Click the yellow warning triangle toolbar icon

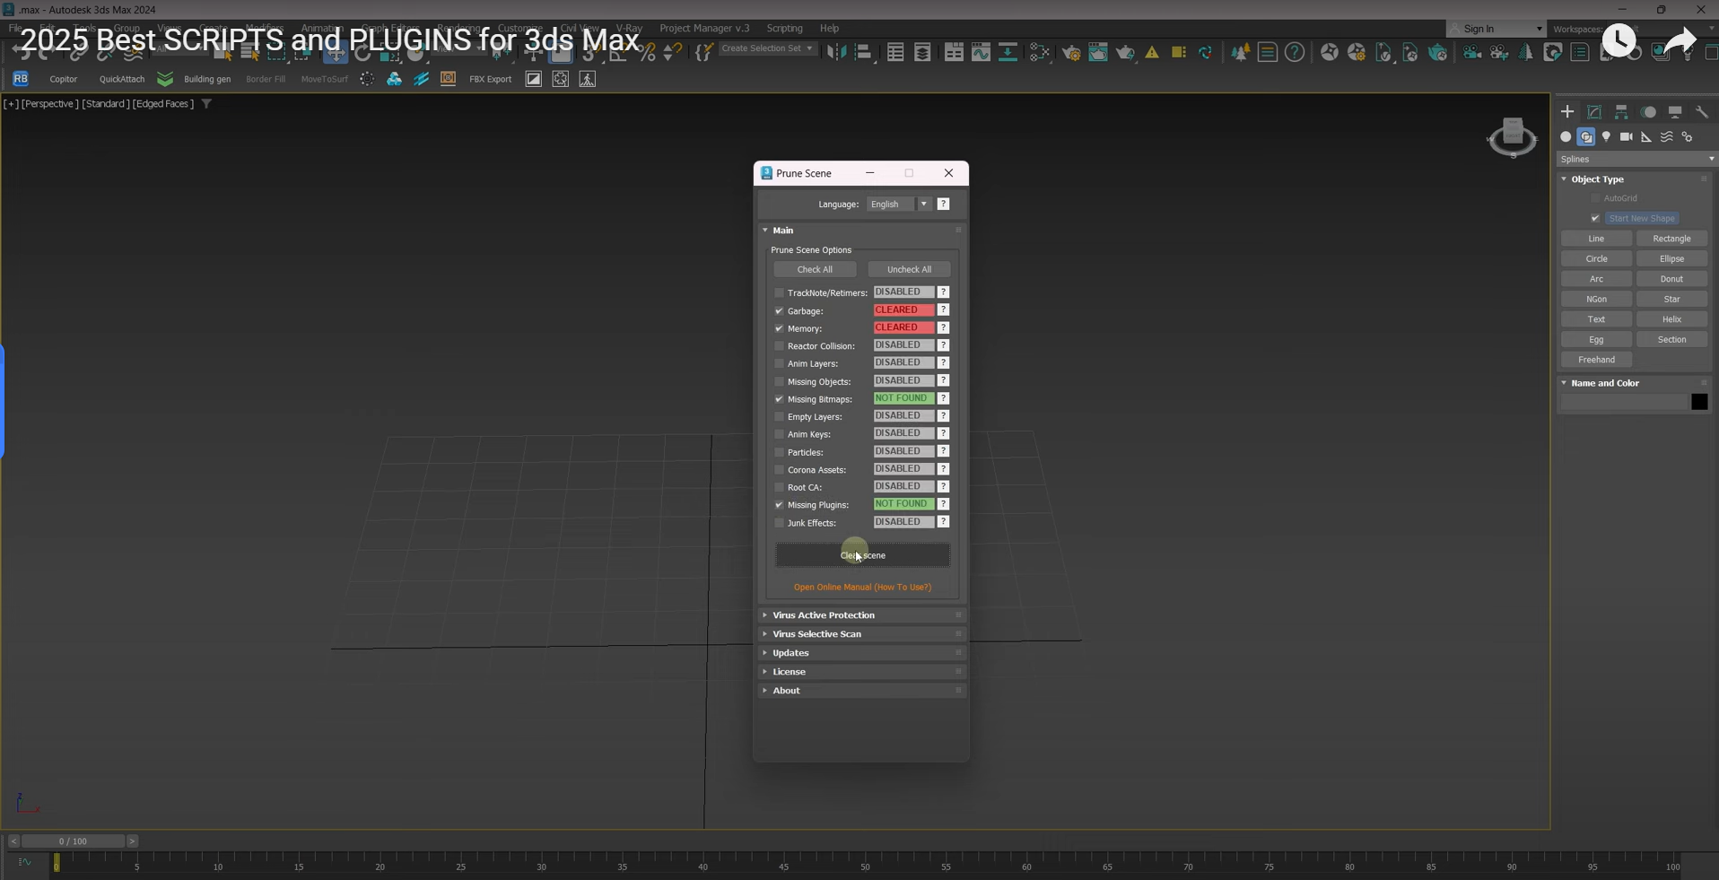coord(1152,53)
